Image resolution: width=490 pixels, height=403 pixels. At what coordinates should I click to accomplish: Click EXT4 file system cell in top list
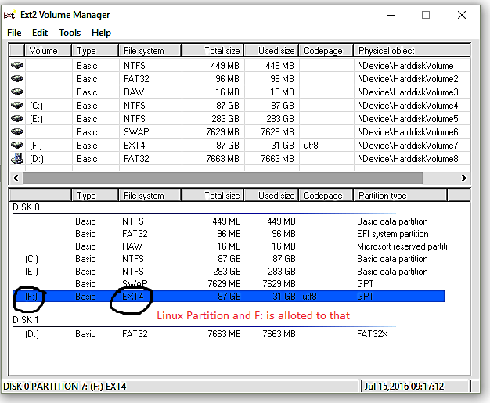pyautogui.click(x=135, y=146)
